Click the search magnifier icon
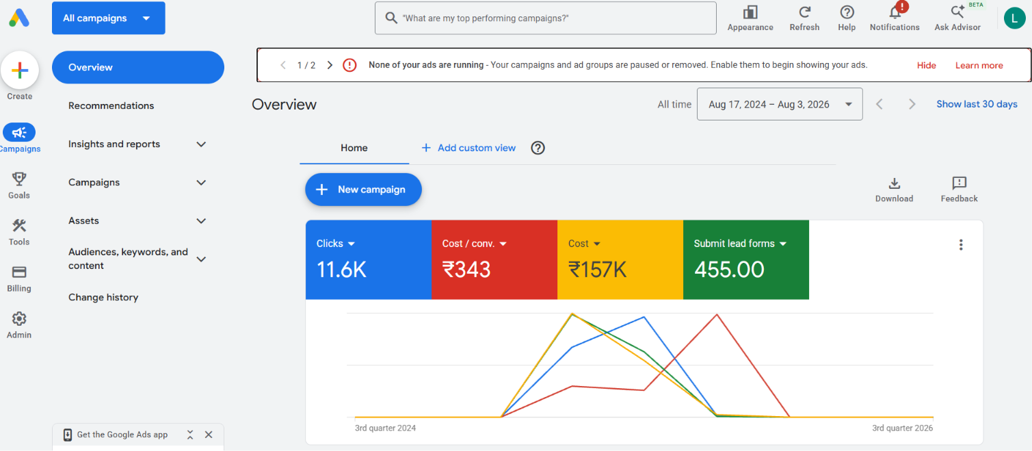The image size is (1032, 451). 391,18
